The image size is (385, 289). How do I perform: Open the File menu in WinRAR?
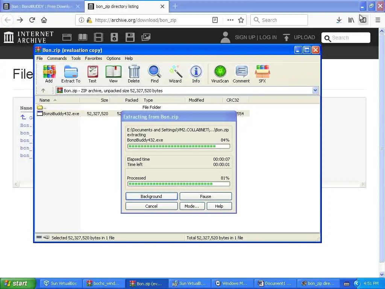(39, 58)
